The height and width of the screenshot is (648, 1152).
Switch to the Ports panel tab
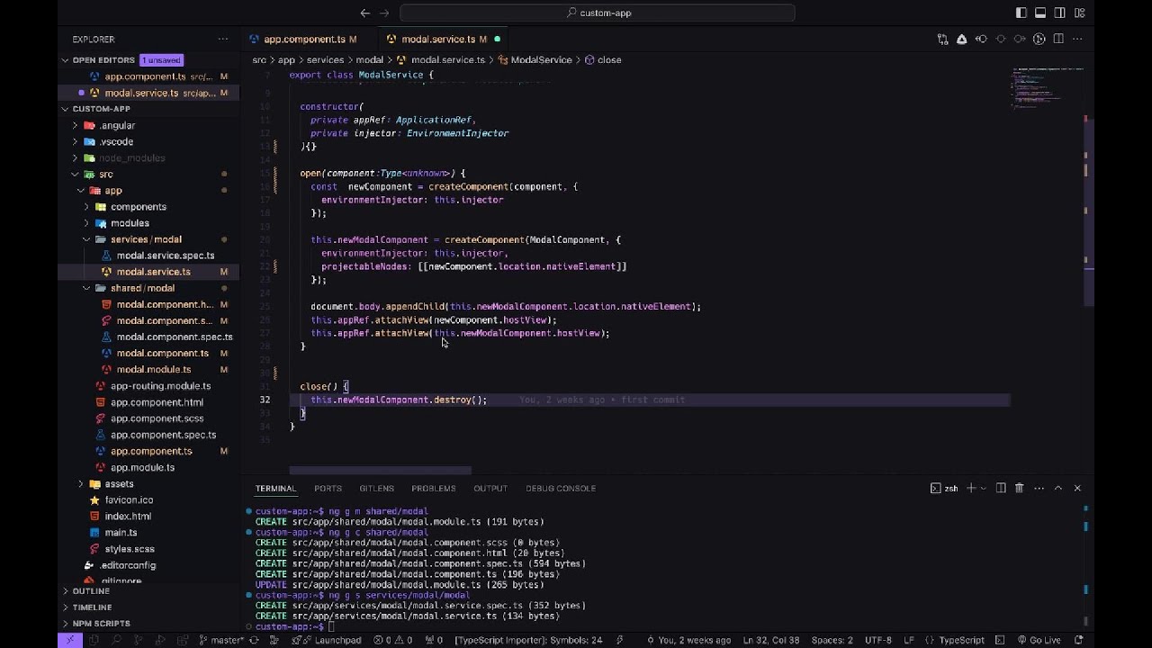click(328, 488)
